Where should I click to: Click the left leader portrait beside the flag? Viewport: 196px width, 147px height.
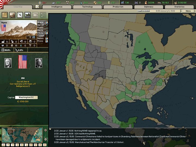[x=8, y=63]
